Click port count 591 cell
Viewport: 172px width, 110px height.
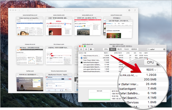pos(136,56)
